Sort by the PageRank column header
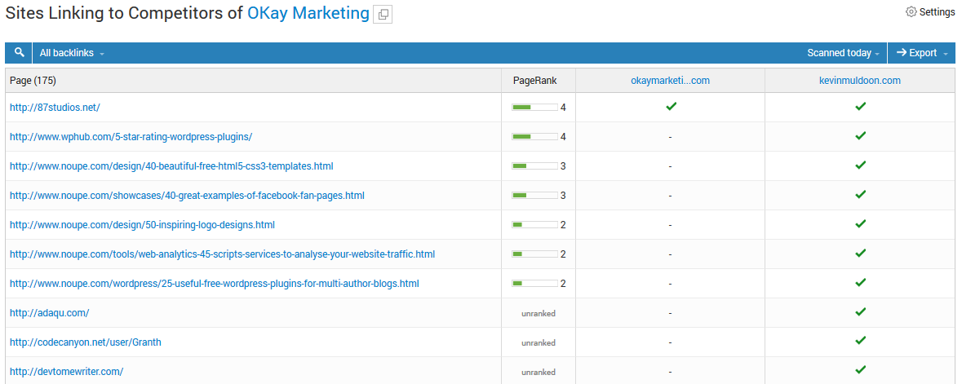 [x=535, y=81]
